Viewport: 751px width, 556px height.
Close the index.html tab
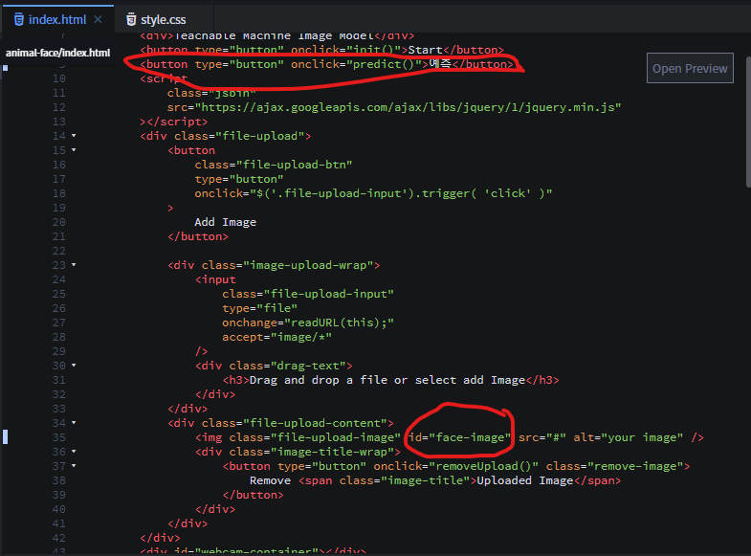(x=98, y=20)
